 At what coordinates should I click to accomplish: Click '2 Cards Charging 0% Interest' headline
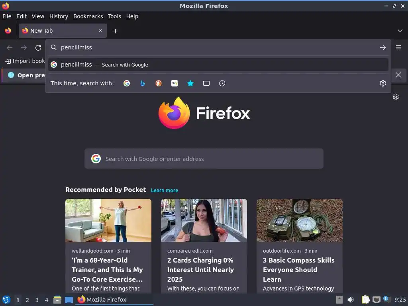[x=201, y=270]
